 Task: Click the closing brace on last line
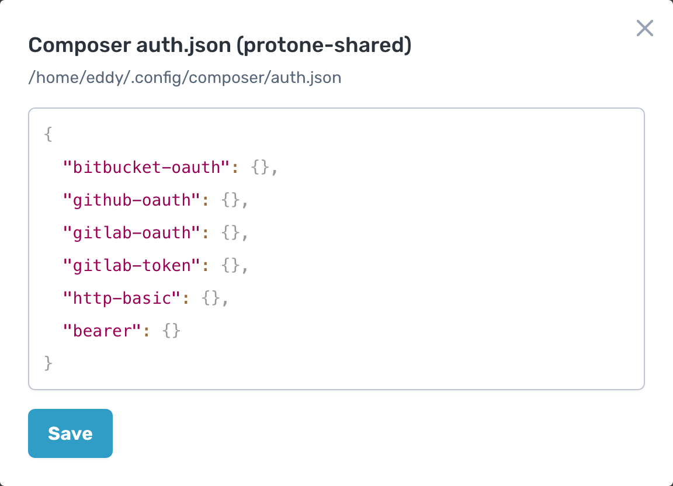click(x=48, y=363)
